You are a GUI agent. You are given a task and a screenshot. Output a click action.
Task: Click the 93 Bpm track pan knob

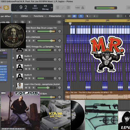click(x=60, y=97)
